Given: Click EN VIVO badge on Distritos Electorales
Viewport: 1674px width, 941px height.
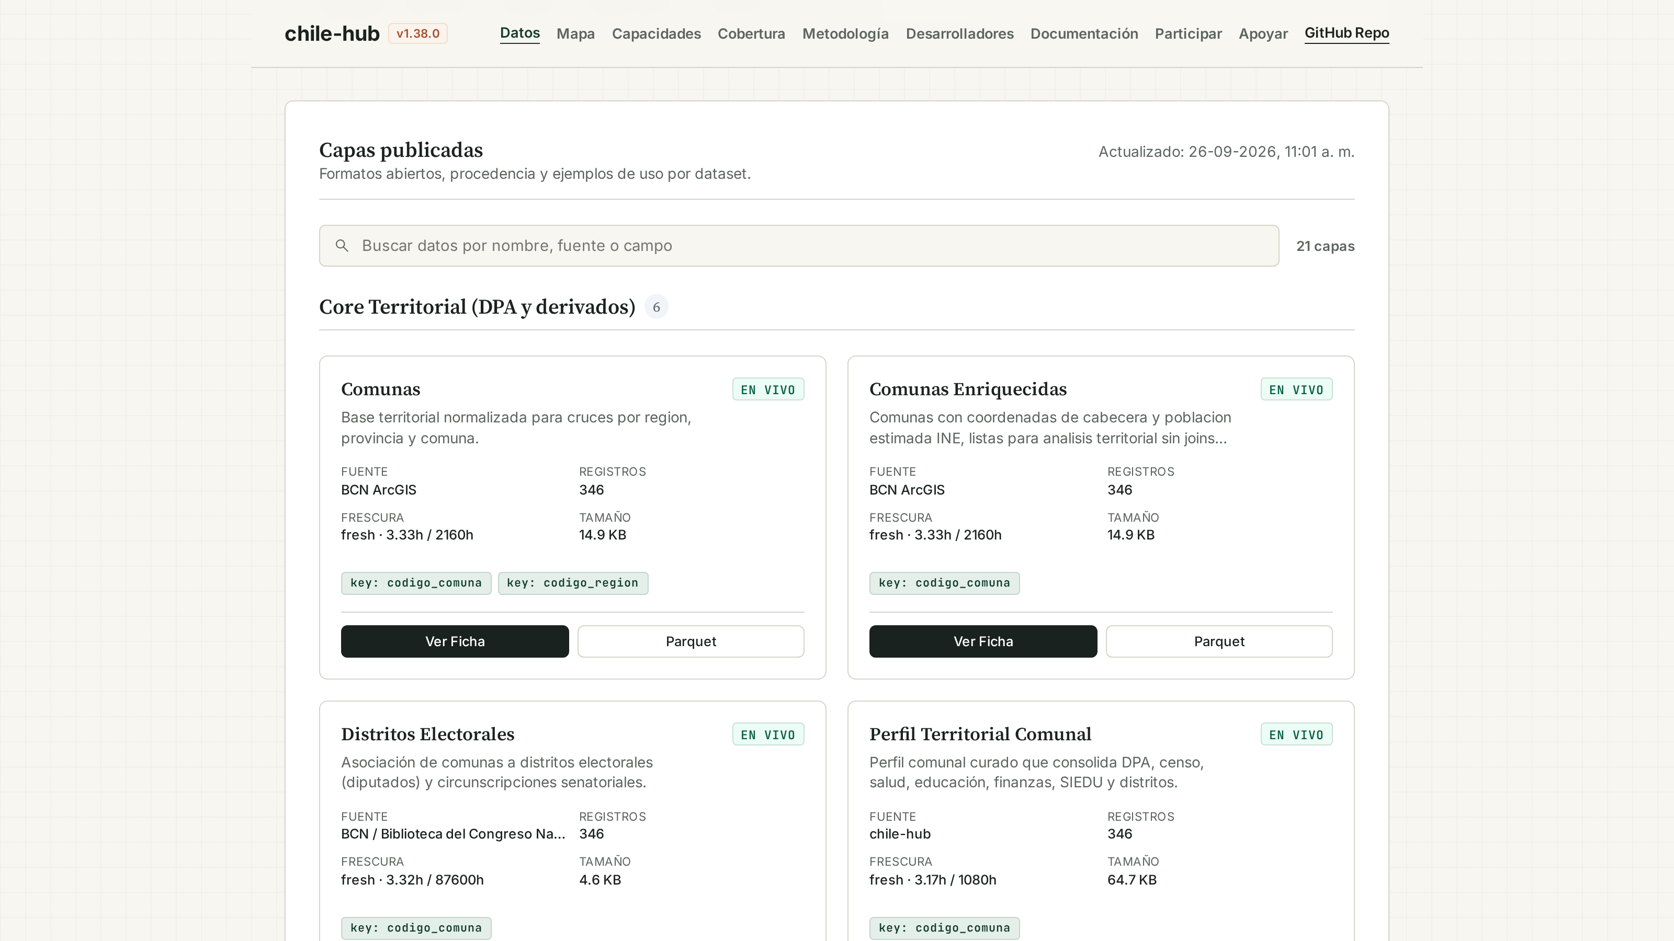Looking at the screenshot, I should [768, 735].
